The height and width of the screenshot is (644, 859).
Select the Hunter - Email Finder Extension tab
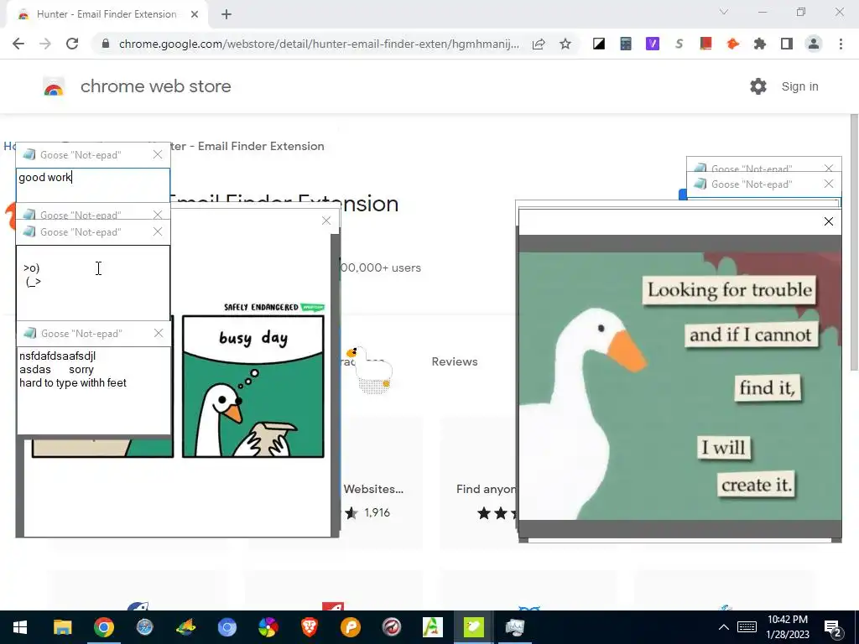point(107,14)
